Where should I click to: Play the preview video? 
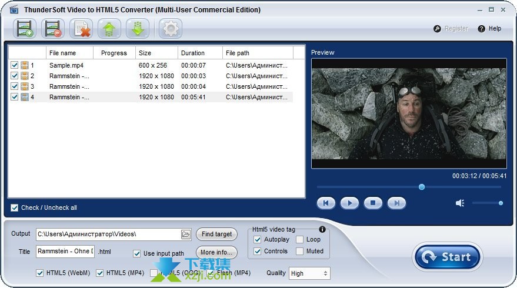point(349,203)
